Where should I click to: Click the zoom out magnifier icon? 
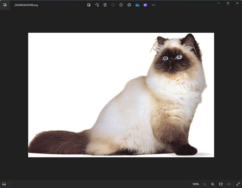tap(205, 184)
